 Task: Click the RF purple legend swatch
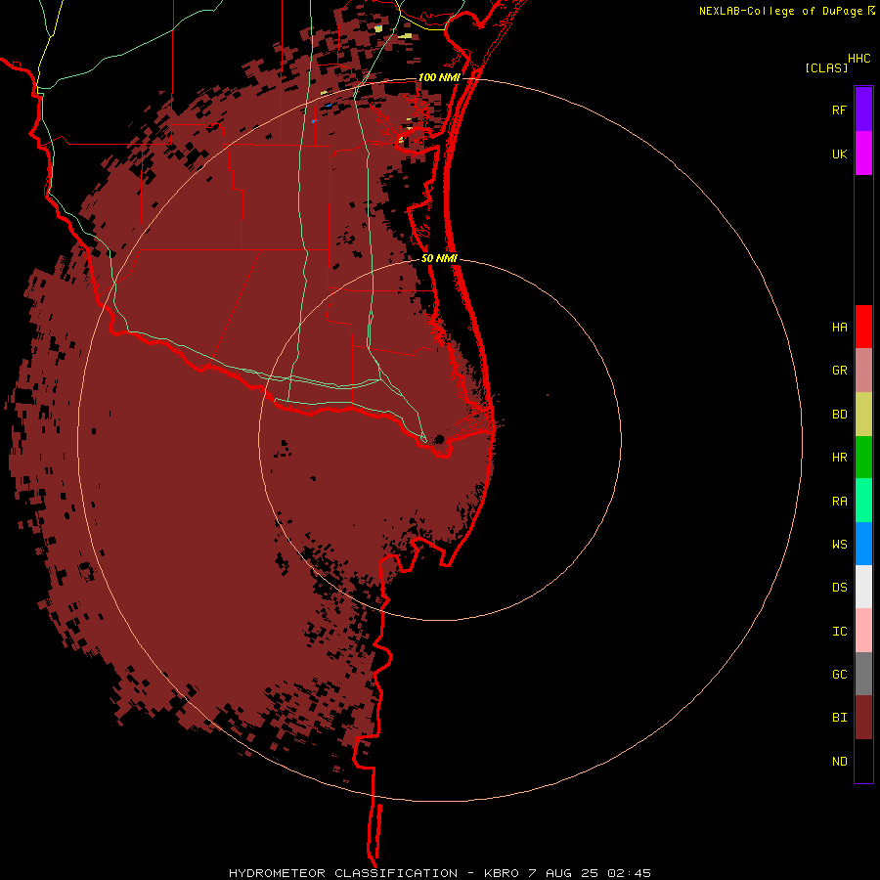pos(863,109)
